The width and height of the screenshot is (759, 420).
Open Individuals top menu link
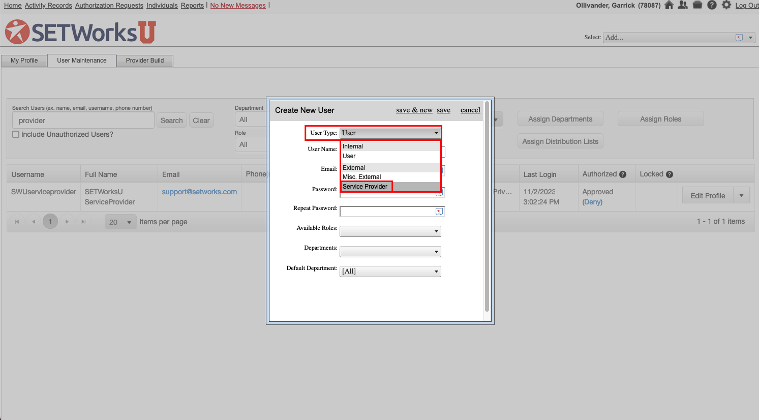(162, 5)
